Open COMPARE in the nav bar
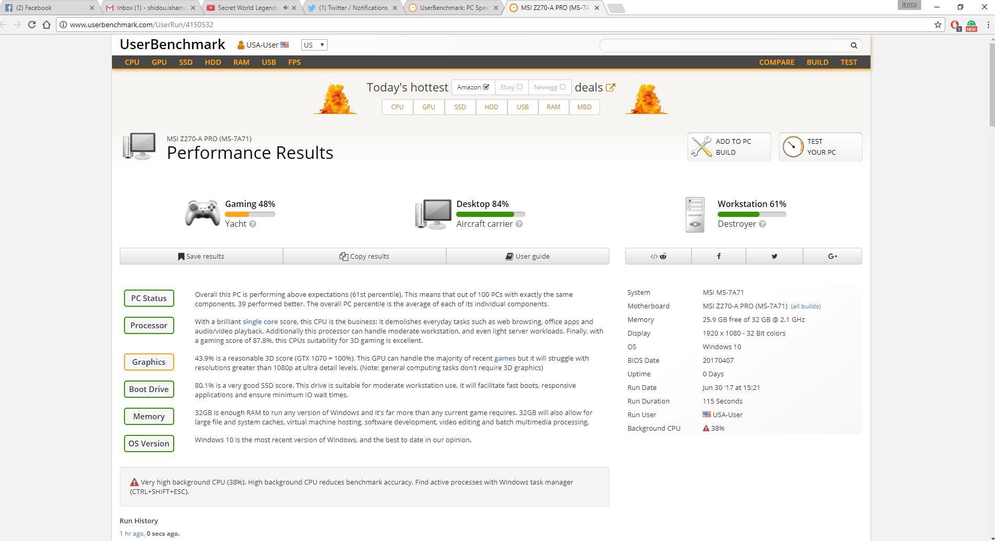 tap(777, 62)
